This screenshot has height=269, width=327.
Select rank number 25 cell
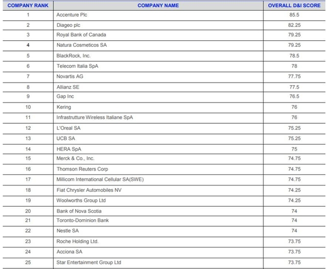click(x=28, y=262)
